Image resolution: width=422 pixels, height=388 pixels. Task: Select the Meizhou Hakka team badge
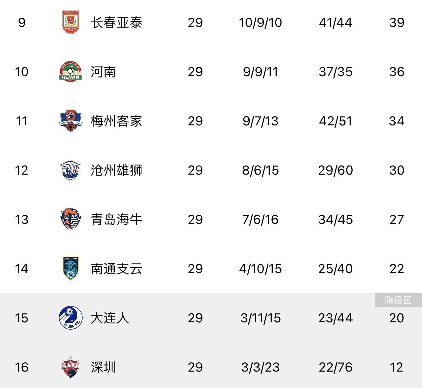pos(70,121)
